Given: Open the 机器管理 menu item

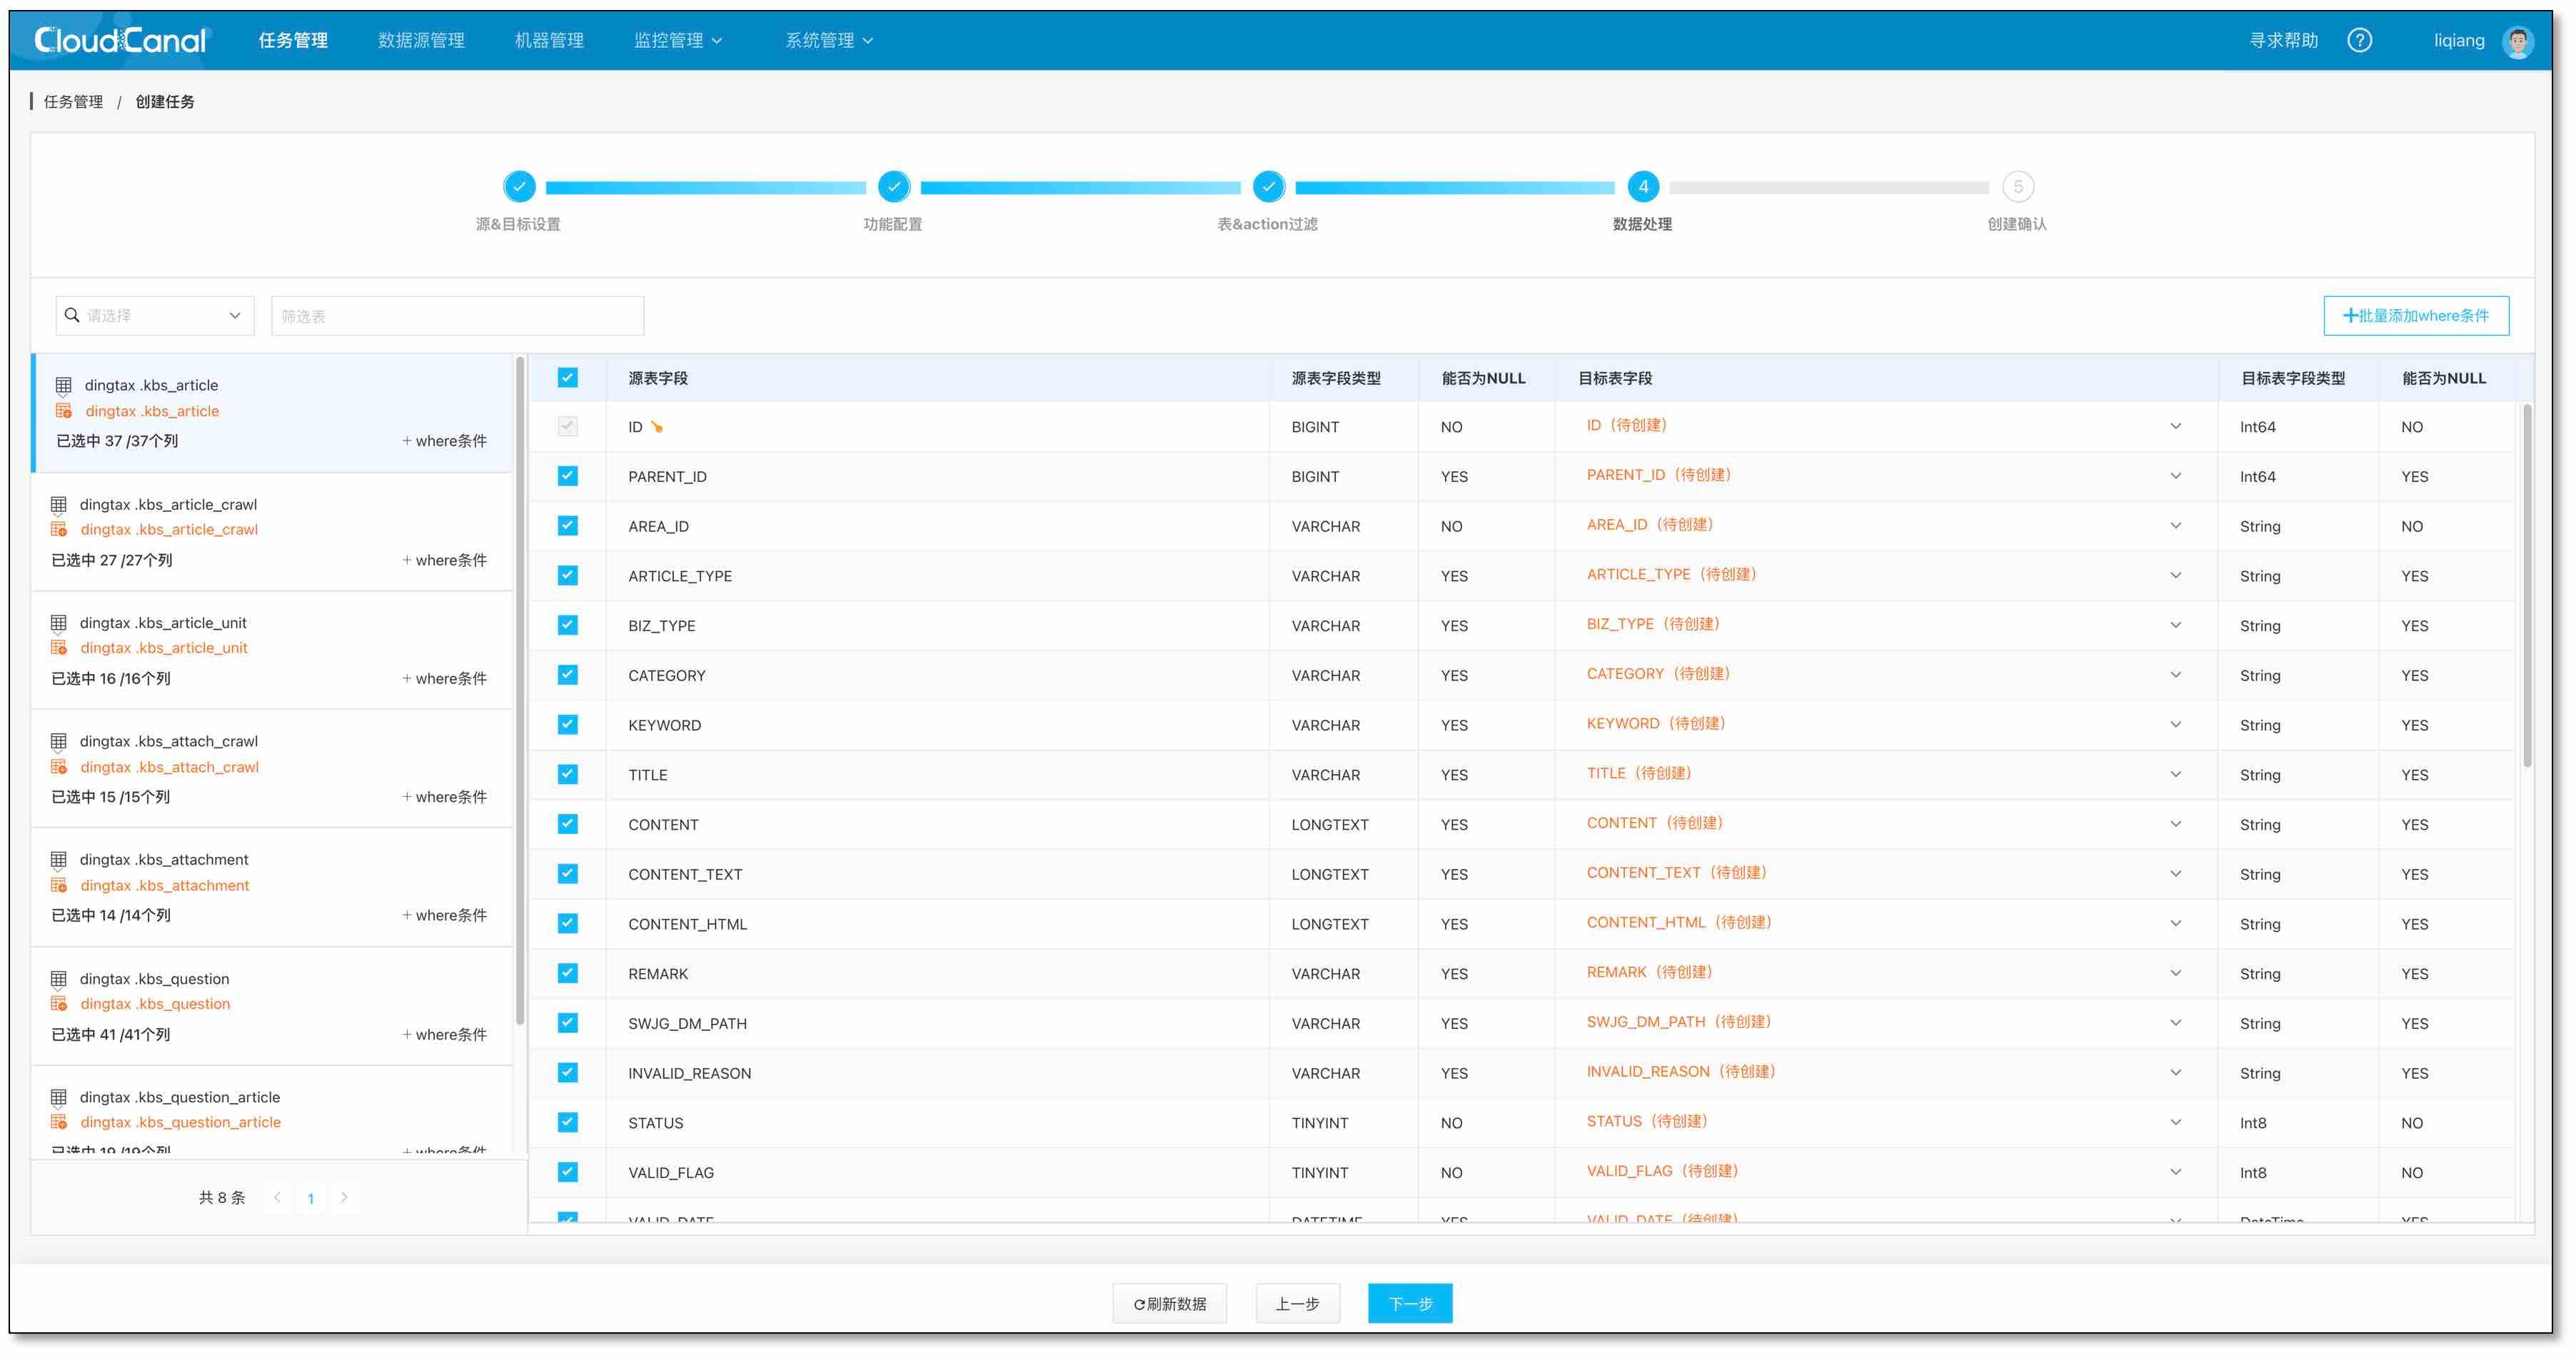Looking at the screenshot, I should pyautogui.click(x=549, y=40).
